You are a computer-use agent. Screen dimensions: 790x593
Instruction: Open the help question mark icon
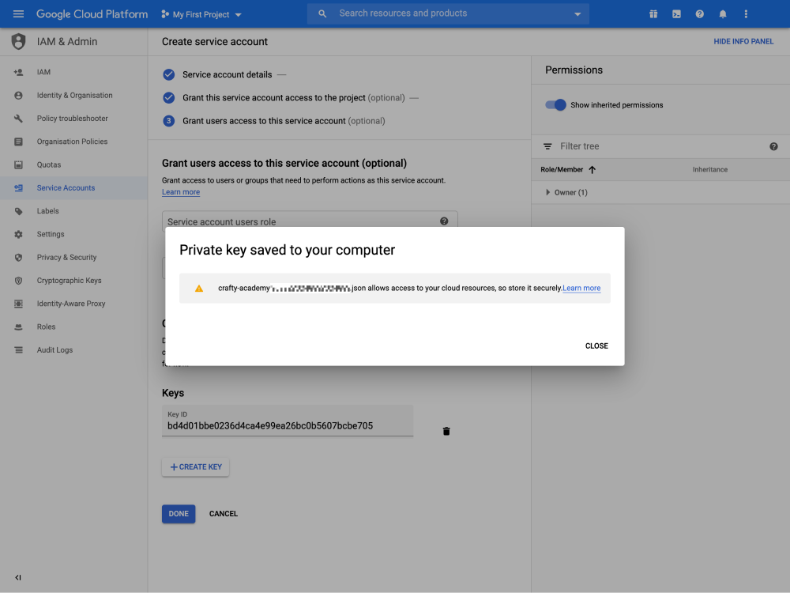click(699, 14)
